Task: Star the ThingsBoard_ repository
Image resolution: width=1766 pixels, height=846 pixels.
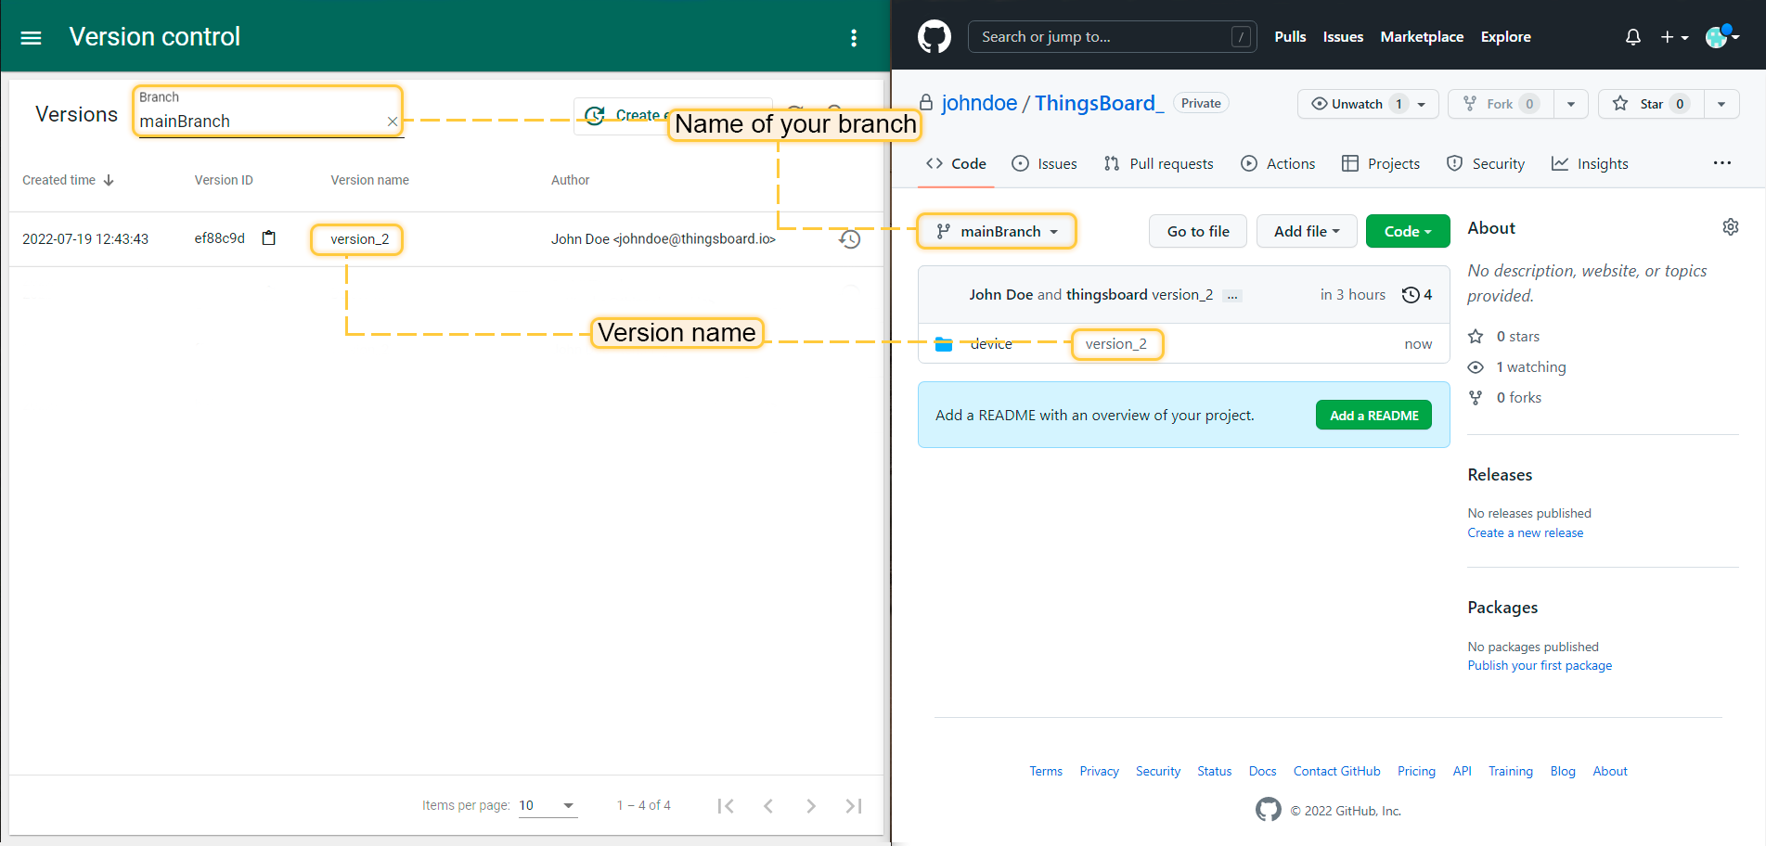Action: (1641, 104)
